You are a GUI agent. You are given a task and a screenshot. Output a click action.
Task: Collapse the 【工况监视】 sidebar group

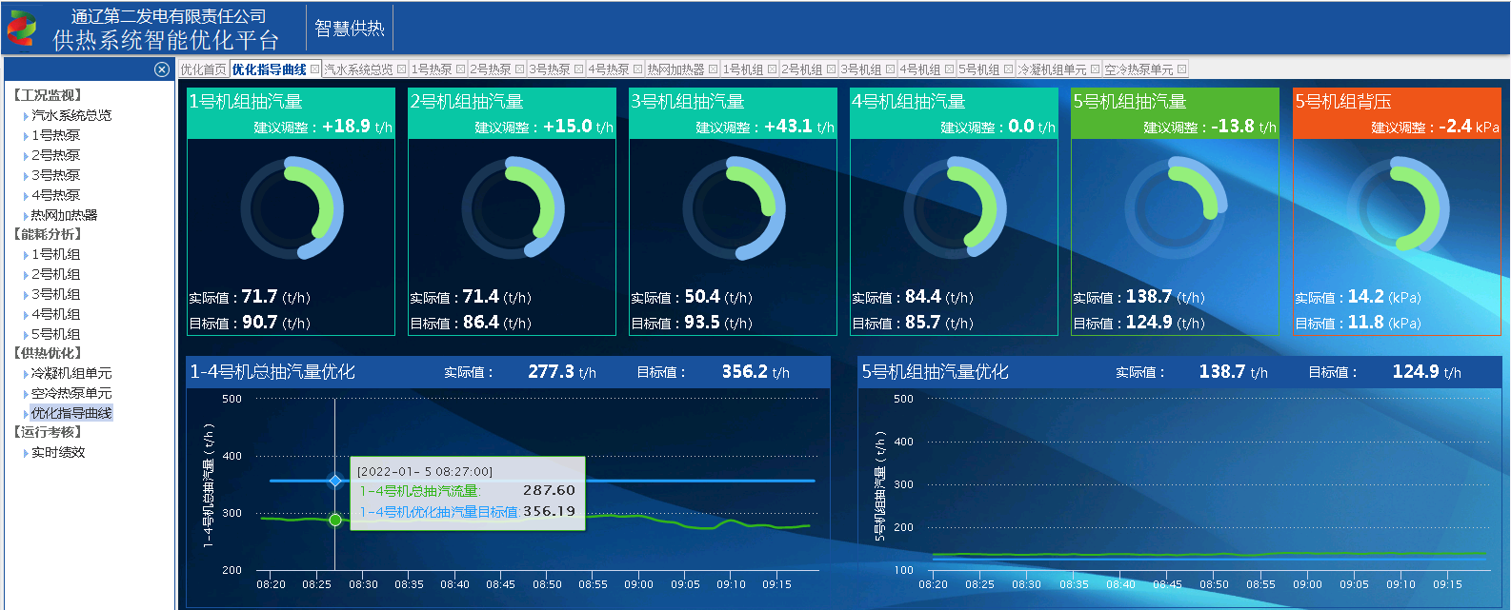tap(48, 95)
